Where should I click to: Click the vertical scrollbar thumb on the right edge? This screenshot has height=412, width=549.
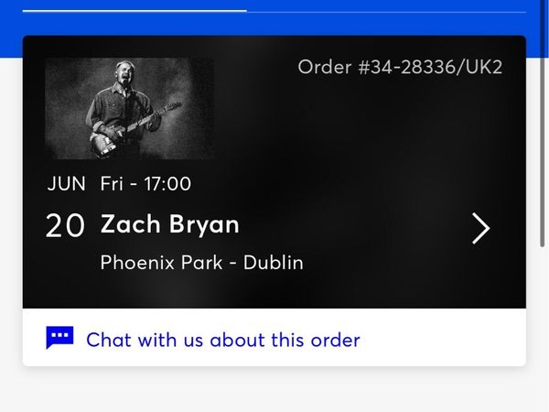click(542, 123)
